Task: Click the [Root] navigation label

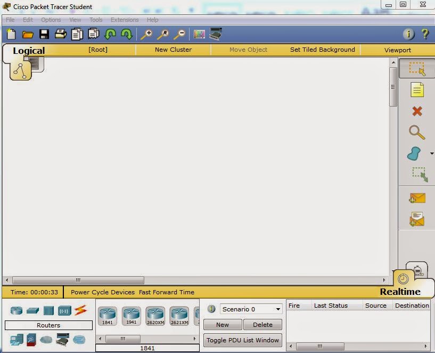Action: [98, 50]
